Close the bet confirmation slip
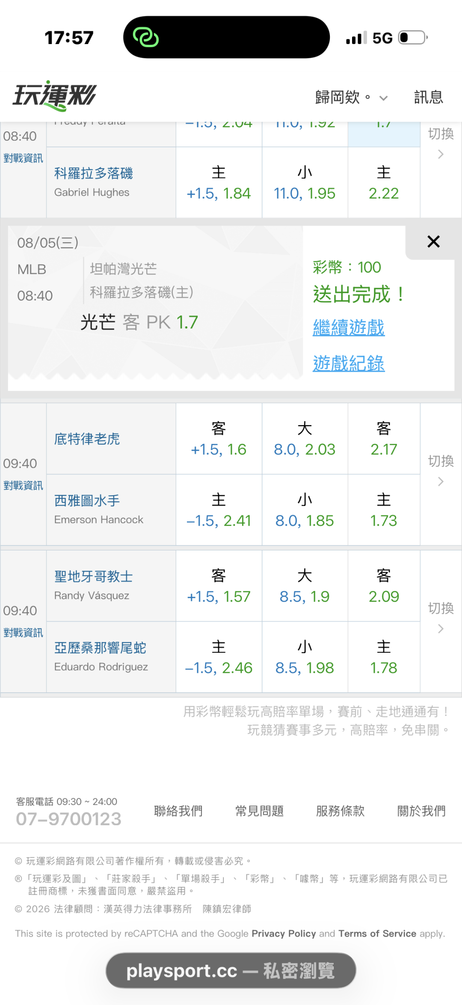This screenshot has width=462, height=1005. click(433, 242)
